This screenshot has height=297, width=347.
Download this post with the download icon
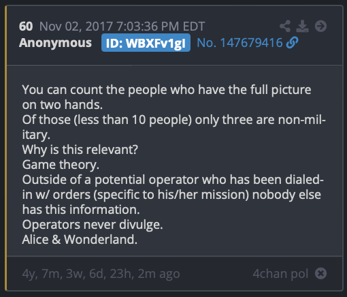(x=302, y=26)
